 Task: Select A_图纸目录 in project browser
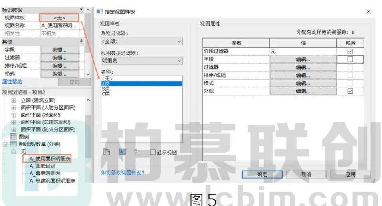[x=42, y=166]
